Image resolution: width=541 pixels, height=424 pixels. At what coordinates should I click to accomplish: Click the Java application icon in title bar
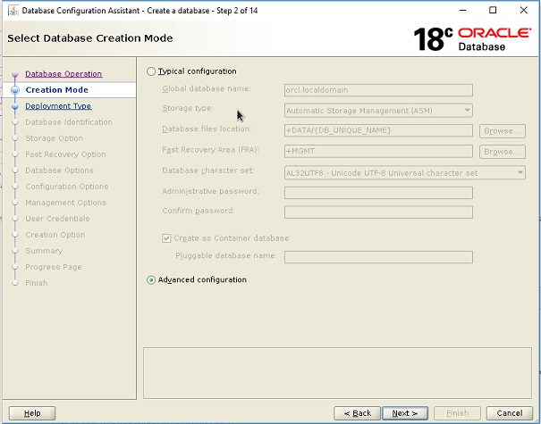point(13,11)
